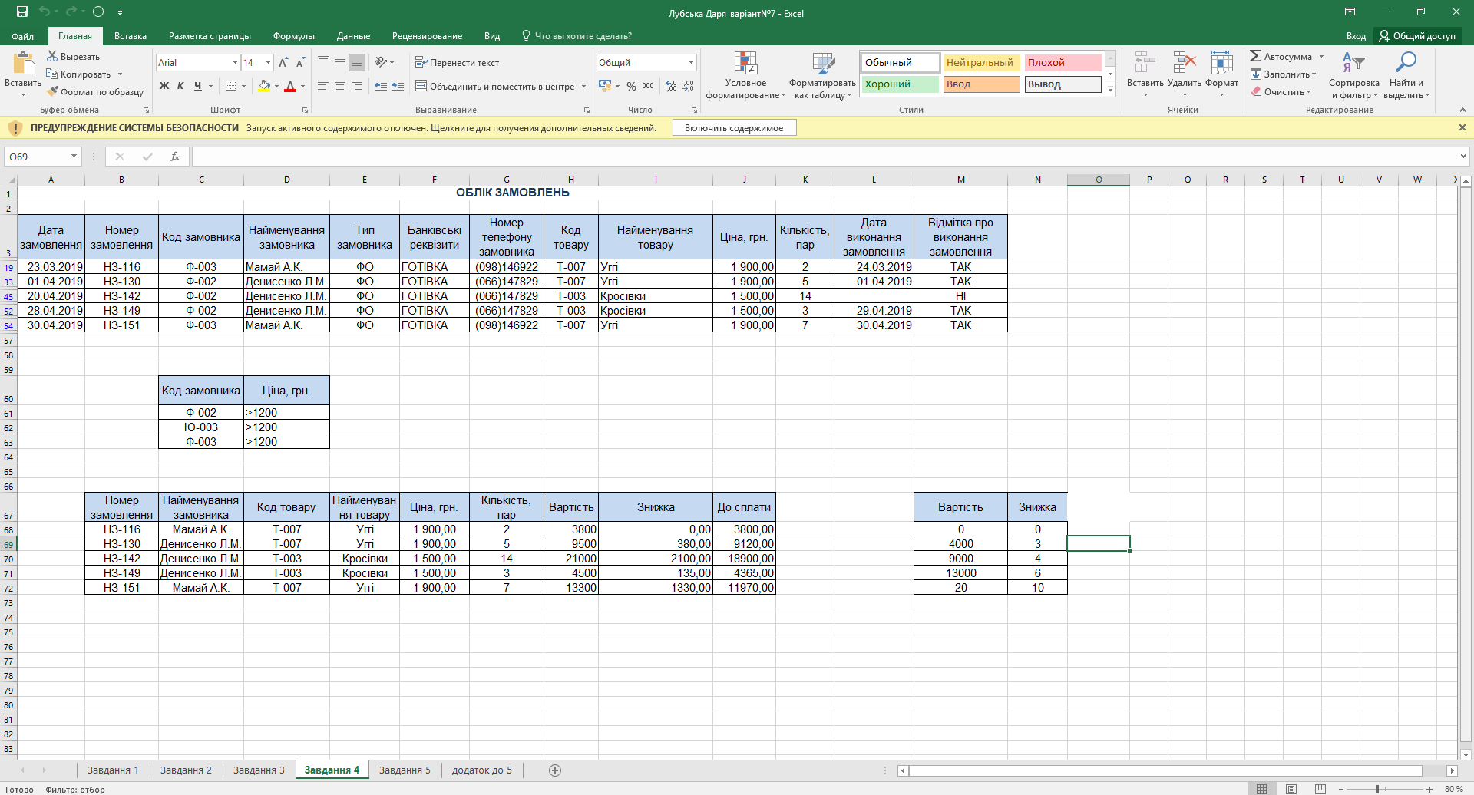Decrease font size with the smaller A icon

pyautogui.click(x=300, y=62)
